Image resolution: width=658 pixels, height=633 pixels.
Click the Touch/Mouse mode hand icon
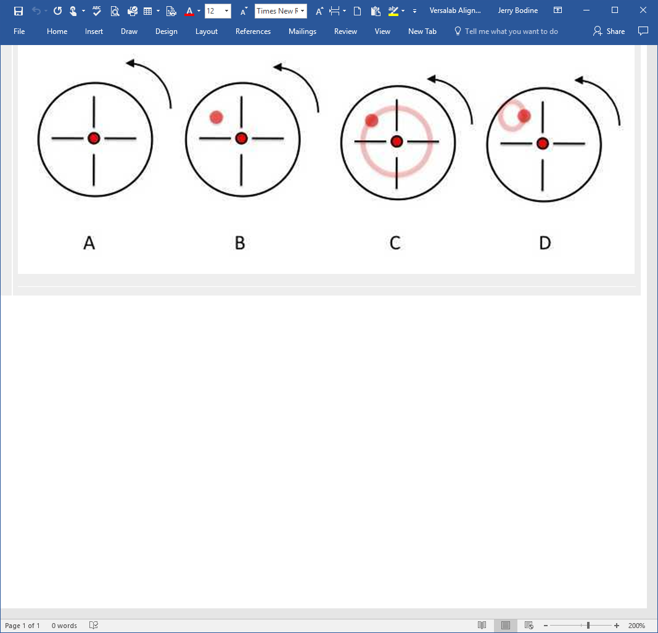(x=73, y=11)
